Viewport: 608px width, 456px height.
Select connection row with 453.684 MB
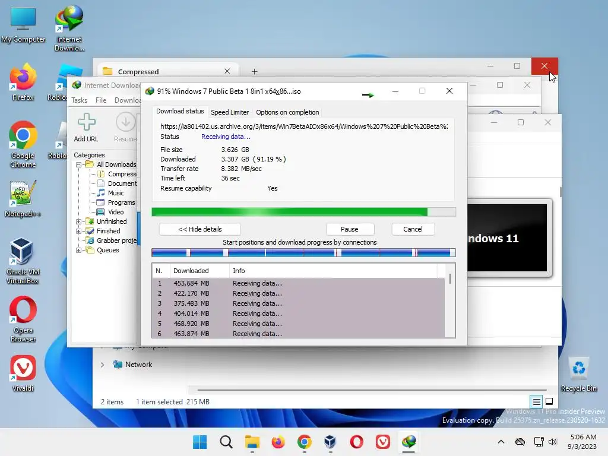[x=299, y=283]
